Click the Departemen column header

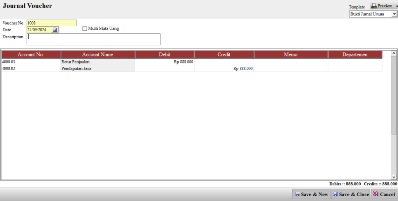355,54
